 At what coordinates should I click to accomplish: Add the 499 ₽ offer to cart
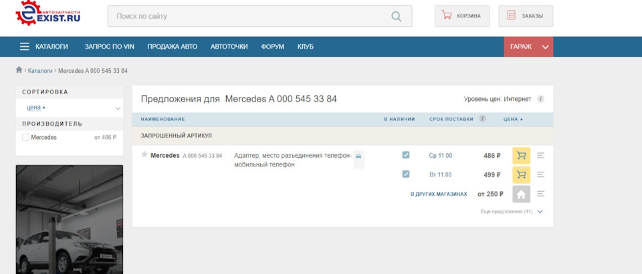[521, 175]
